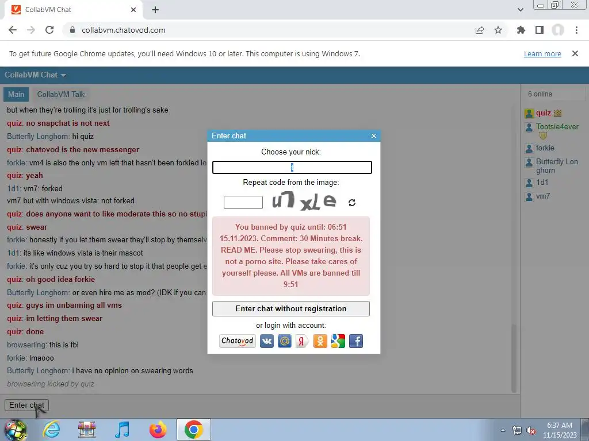The height and width of the screenshot is (441, 589).
Task: Launch Internet Explorer from taskbar
Action: point(51,430)
